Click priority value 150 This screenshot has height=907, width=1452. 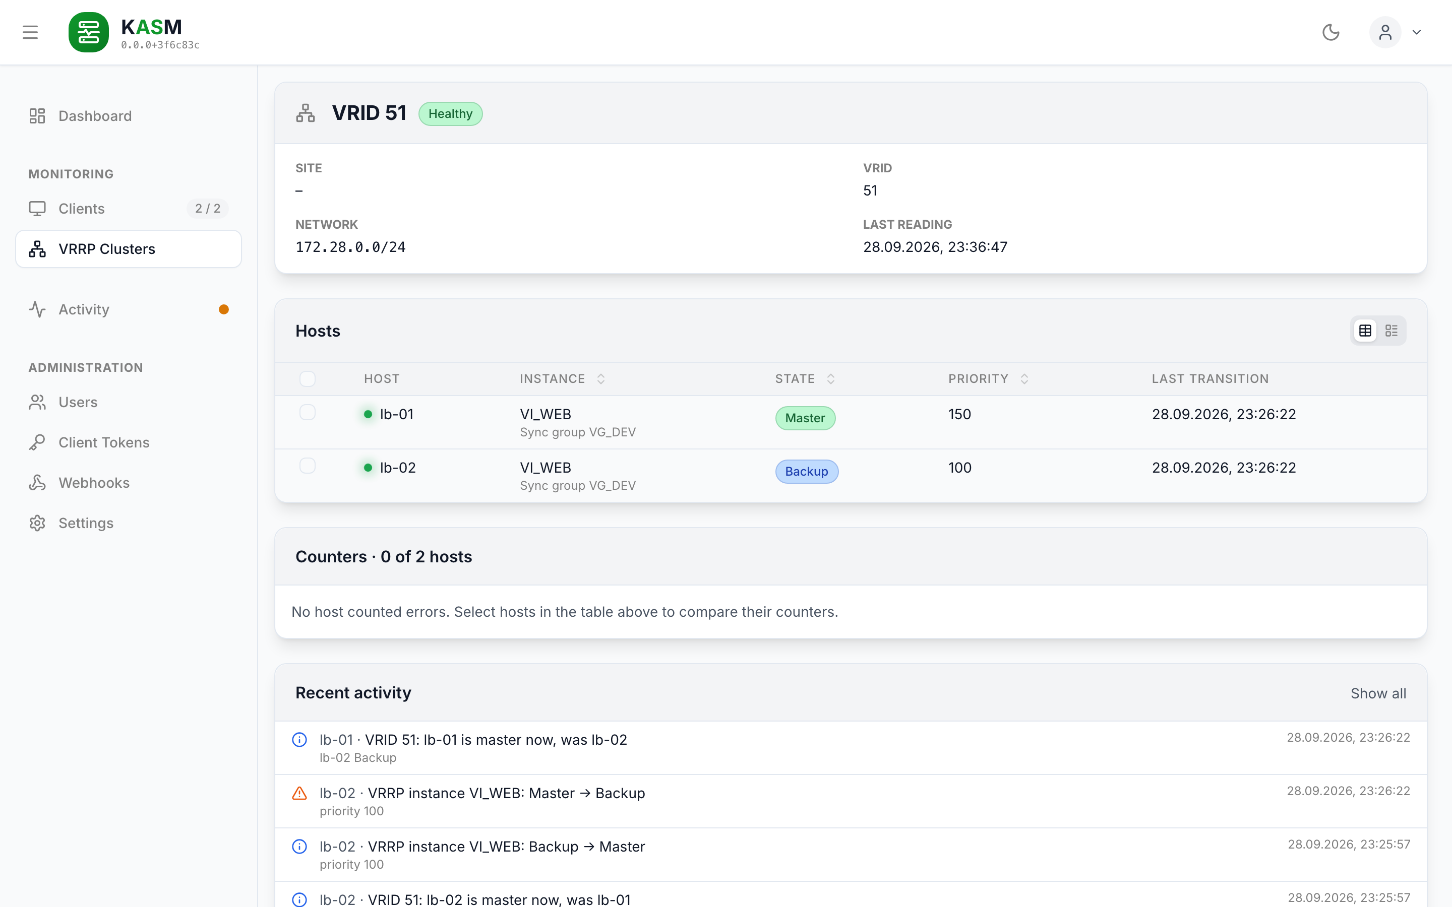tap(959, 415)
